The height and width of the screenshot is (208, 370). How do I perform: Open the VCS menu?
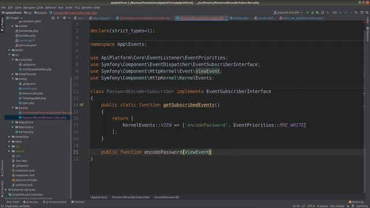[77, 8]
